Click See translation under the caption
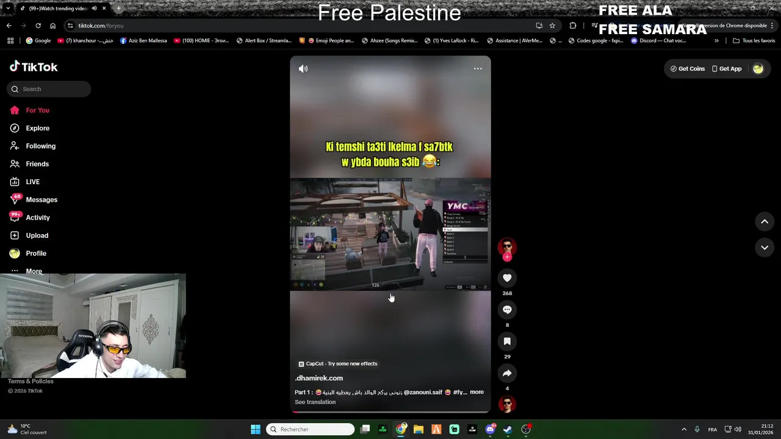Viewport: 781px width, 439px height. click(315, 402)
